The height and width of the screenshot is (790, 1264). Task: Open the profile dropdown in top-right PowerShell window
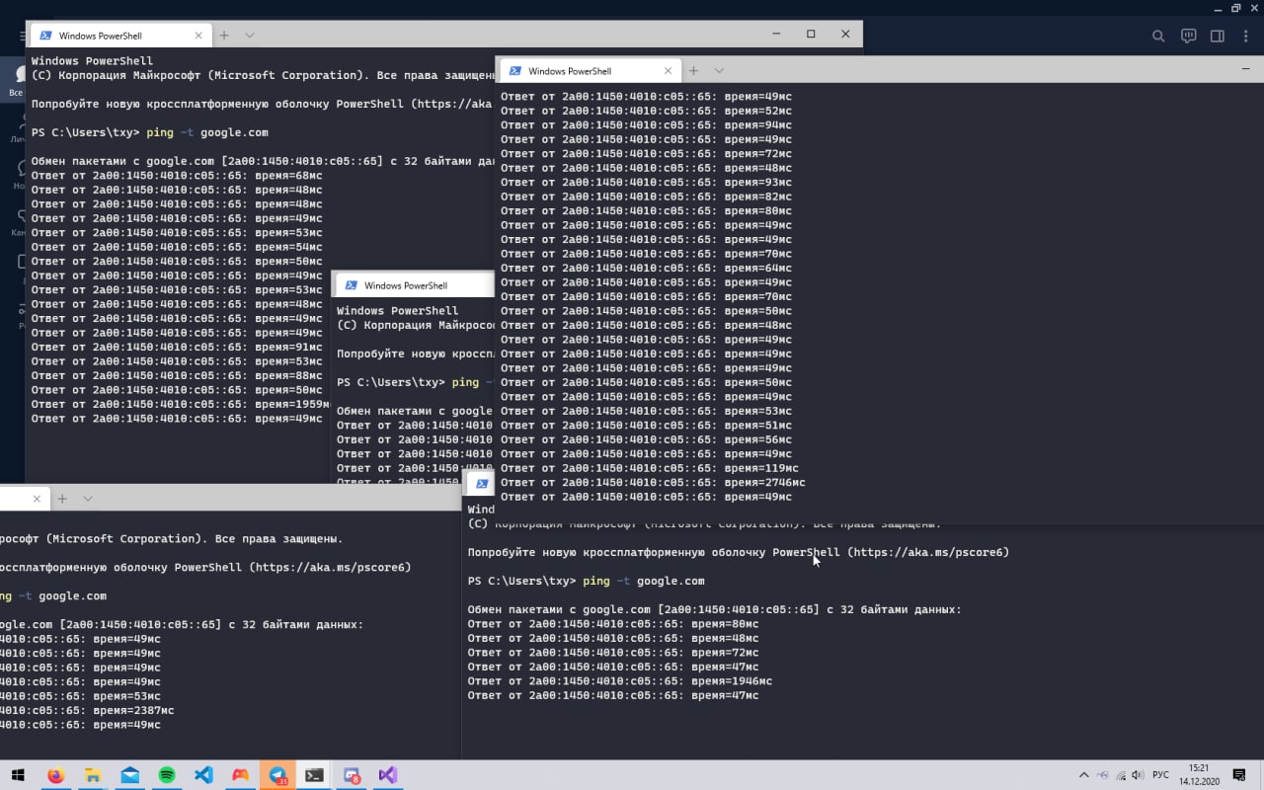click(719, 71)
